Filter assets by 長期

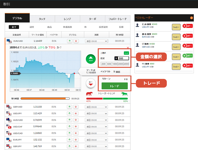(x=121, y=27)
